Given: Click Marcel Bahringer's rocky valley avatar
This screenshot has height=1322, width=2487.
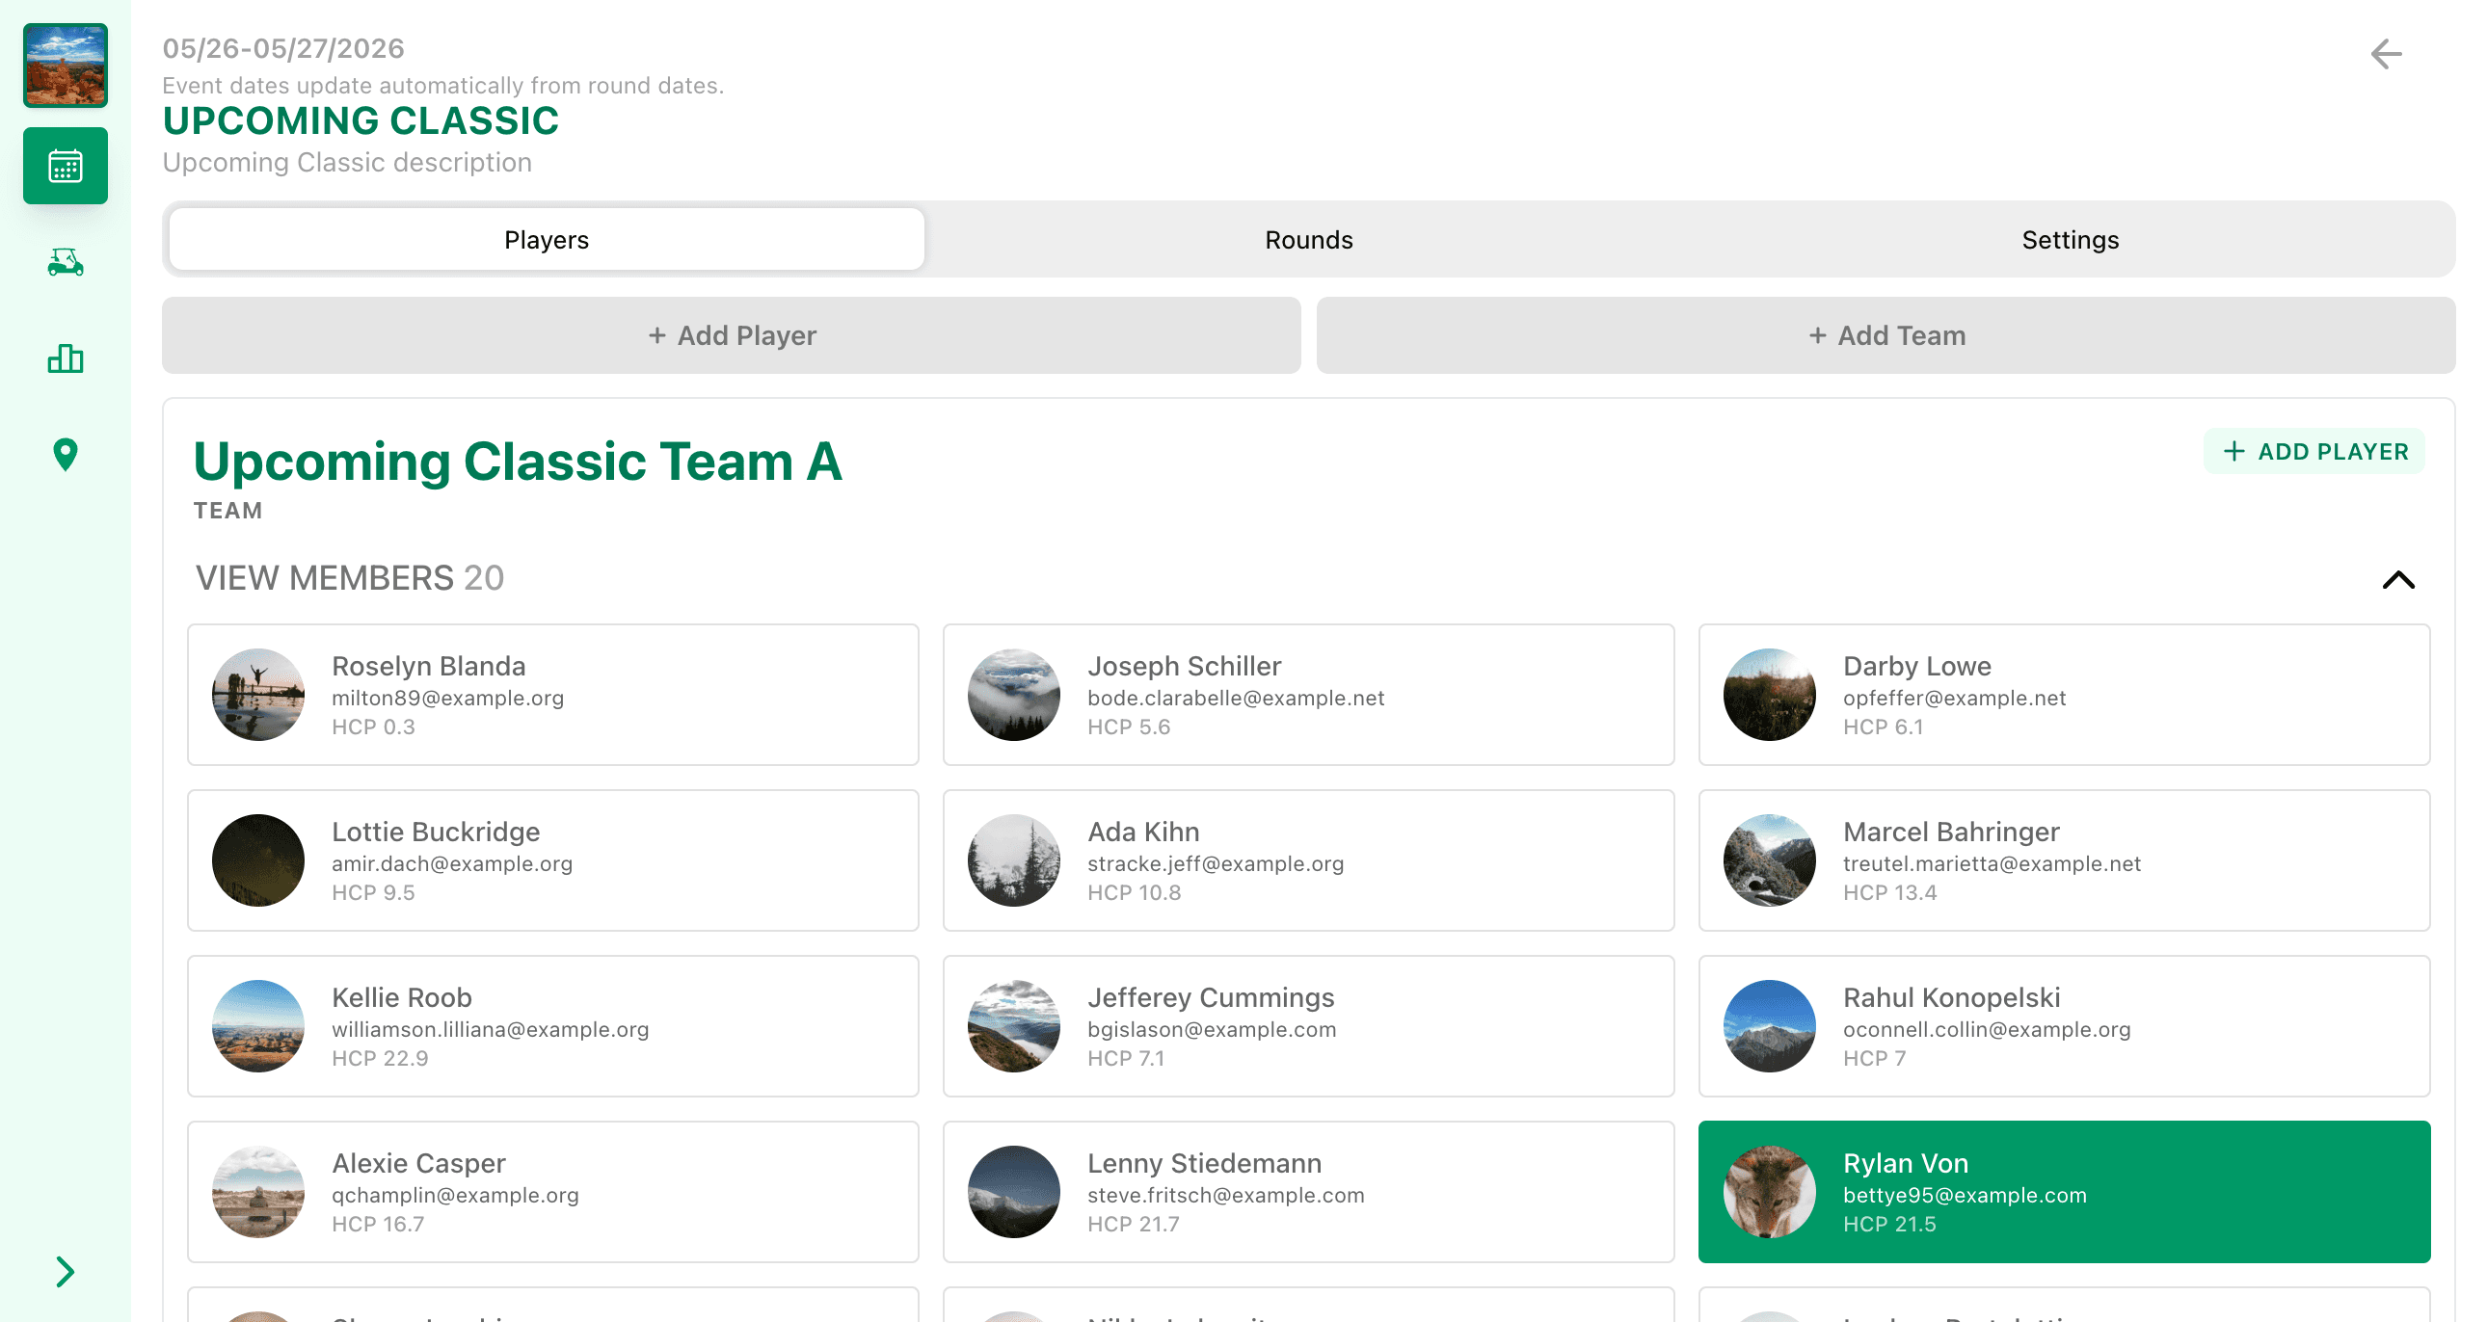Looking at the screenshot, I should [x=1770, y=860].
